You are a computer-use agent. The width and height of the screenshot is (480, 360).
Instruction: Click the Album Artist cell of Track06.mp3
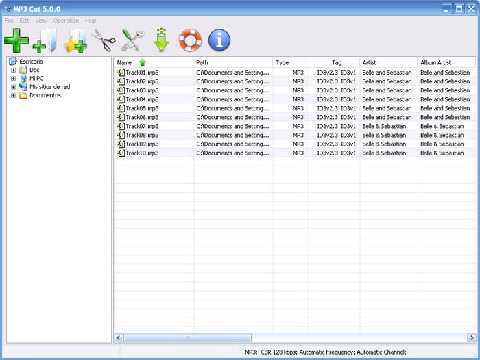click(x=445, y=117)
